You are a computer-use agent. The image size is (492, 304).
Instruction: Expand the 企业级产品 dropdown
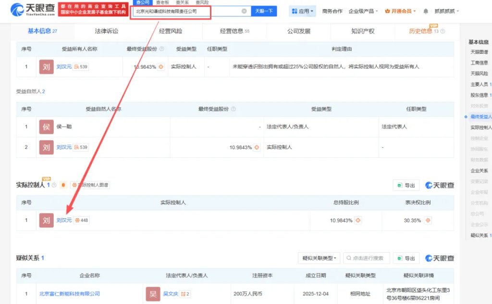[x=363, y=11]
